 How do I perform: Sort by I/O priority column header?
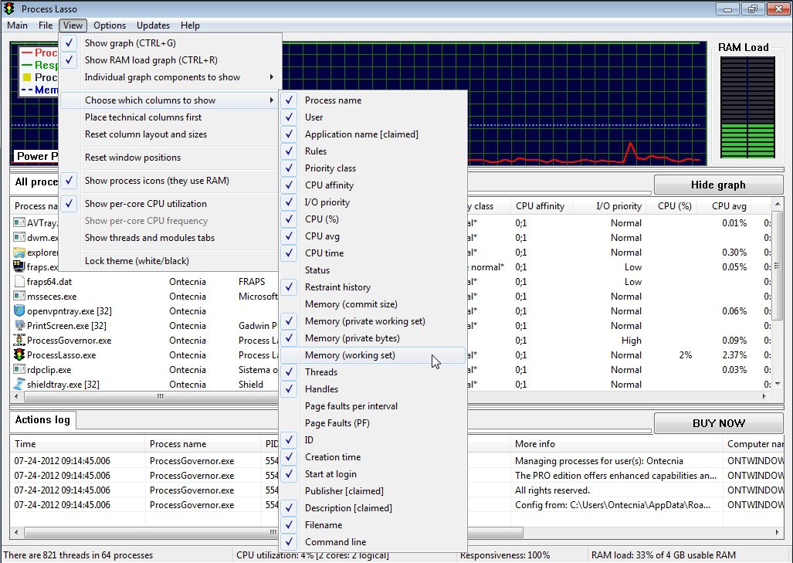pyautogui.click(x=609, y=206)
